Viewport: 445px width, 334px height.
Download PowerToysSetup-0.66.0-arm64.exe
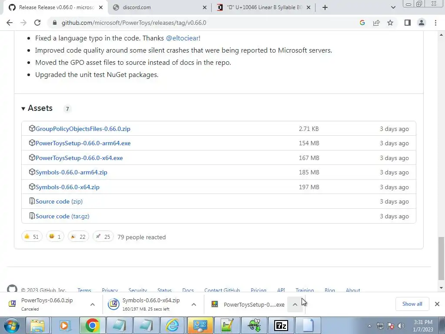tap(83, 143)
